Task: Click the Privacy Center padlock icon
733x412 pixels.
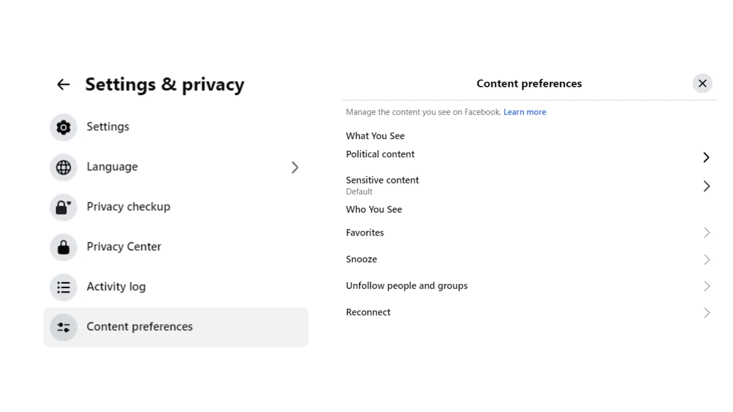Action: point(63,248)
